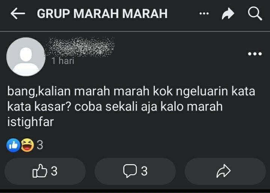Share the post with curved arrow button
This screenshot has width=270, height=193.
225,171
